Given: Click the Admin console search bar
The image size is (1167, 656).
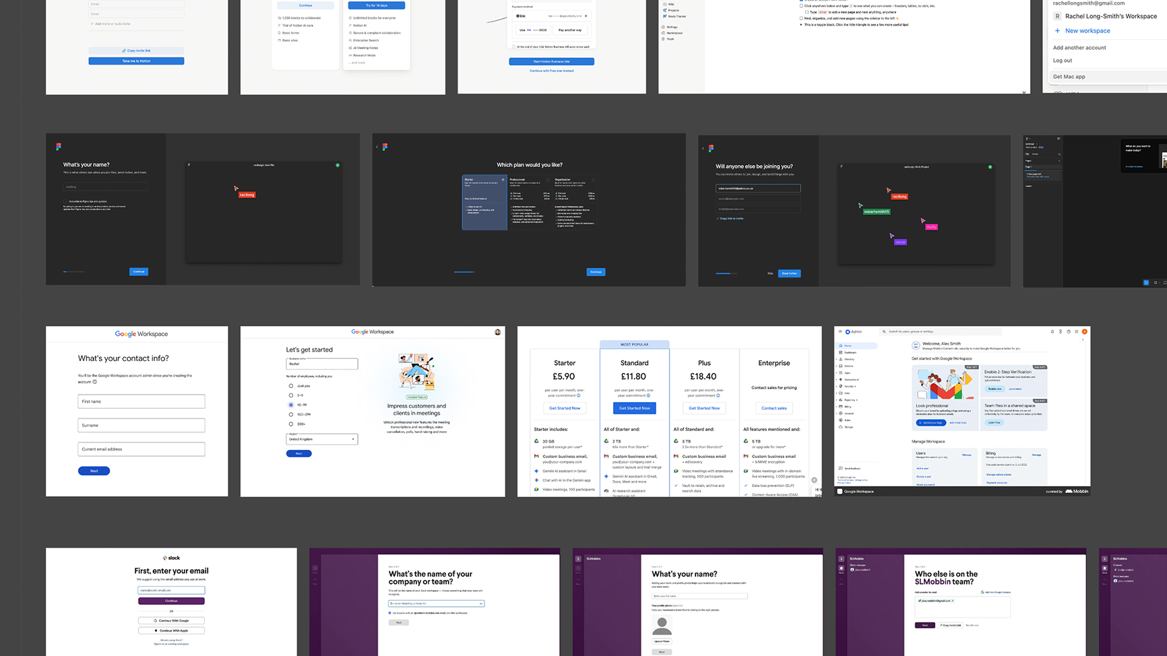Looking at the screenshot, I should (x=940, y=331).
